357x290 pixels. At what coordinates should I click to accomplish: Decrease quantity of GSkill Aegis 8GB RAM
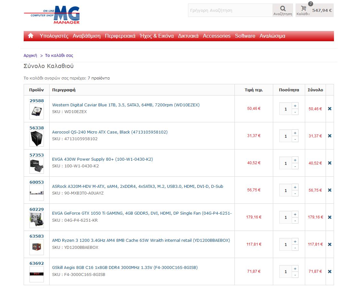click(295, 275)
